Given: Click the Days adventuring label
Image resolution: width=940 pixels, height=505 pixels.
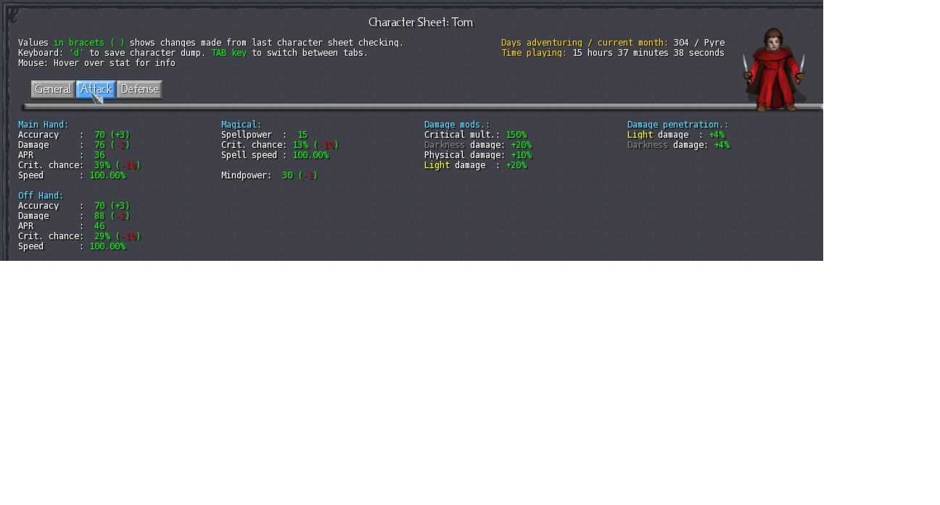Looking at the screenshot, I should (x=585, y=43).
